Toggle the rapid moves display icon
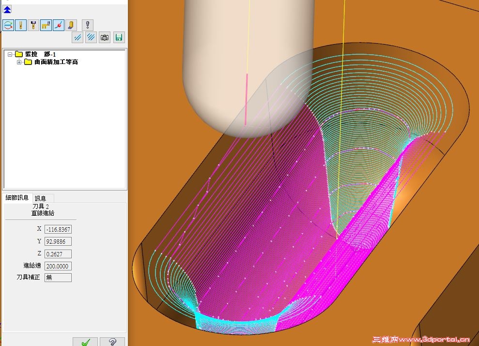The height and width of the screenshot is (346, 479). [x=46, y=25]
